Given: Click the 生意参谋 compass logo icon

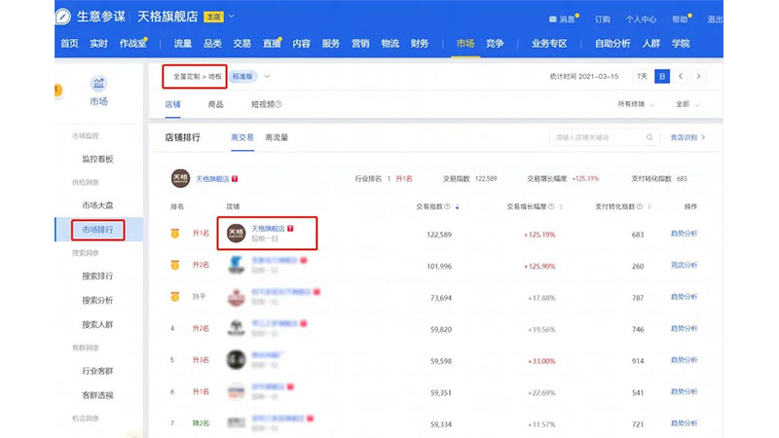Looking at the screenshot, I should [63, 18].
